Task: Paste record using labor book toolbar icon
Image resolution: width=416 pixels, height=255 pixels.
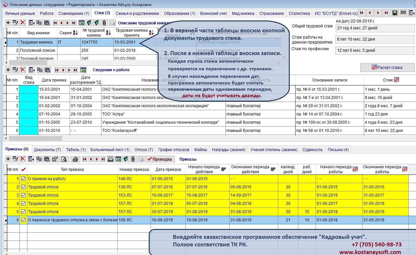Action: 47,23
